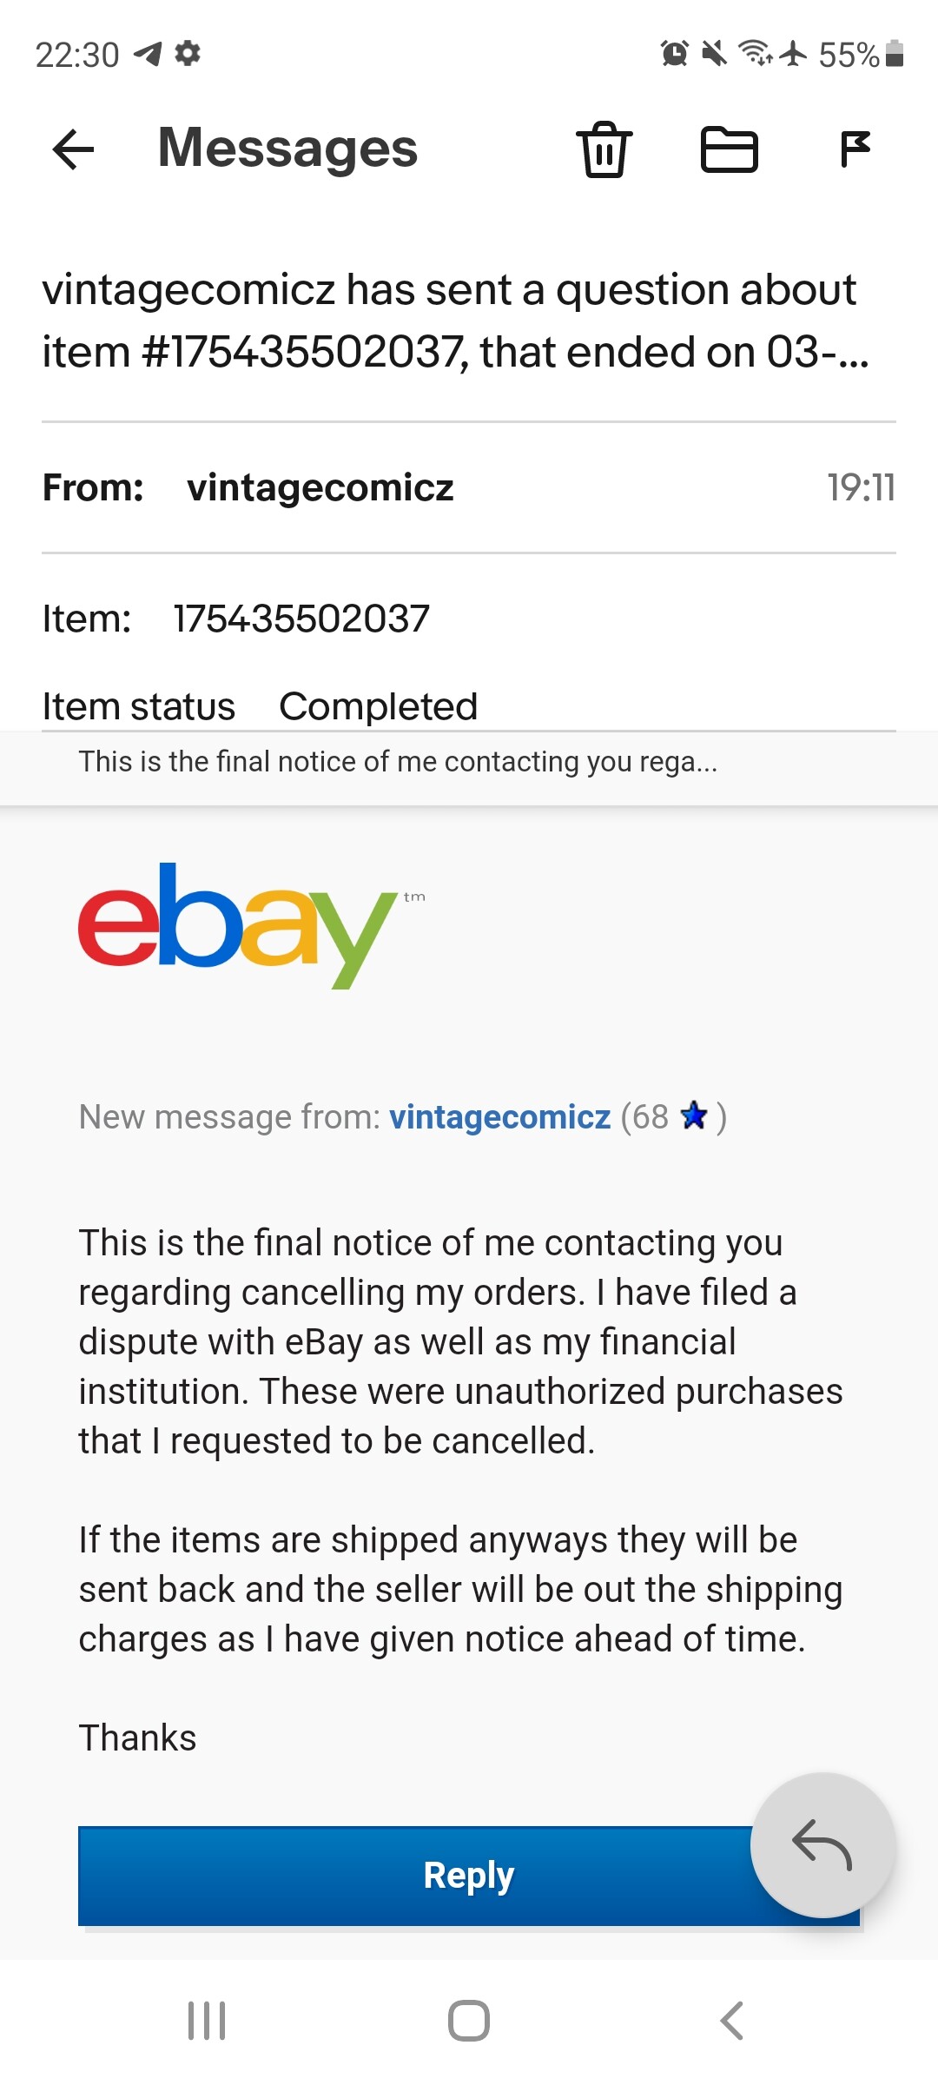Flag this message

point(855,149)
